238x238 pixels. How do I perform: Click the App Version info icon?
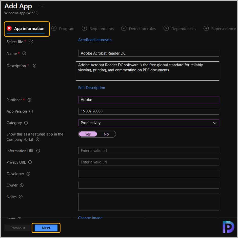point(31,111)
